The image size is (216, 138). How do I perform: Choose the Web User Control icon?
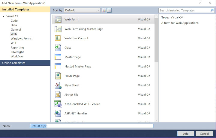[x=58, y=38]
